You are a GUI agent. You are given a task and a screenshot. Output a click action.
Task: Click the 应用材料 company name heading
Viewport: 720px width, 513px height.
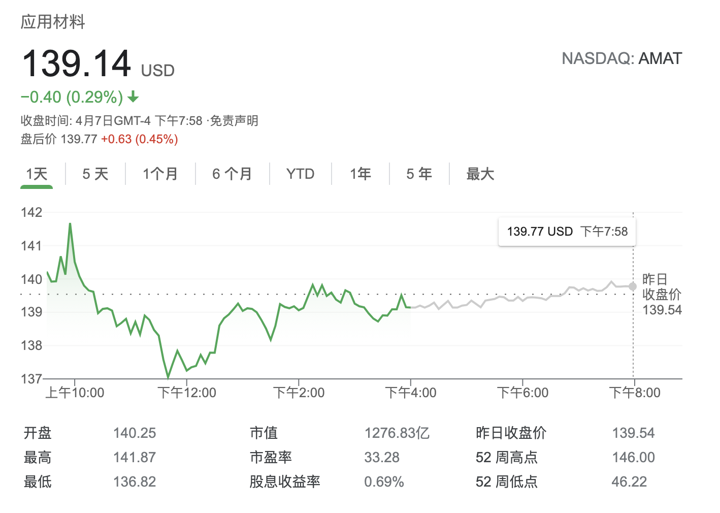53,22
